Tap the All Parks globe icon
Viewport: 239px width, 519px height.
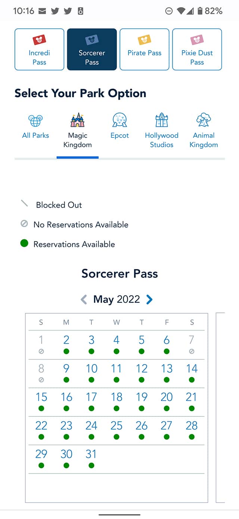[x=35, y=120]
